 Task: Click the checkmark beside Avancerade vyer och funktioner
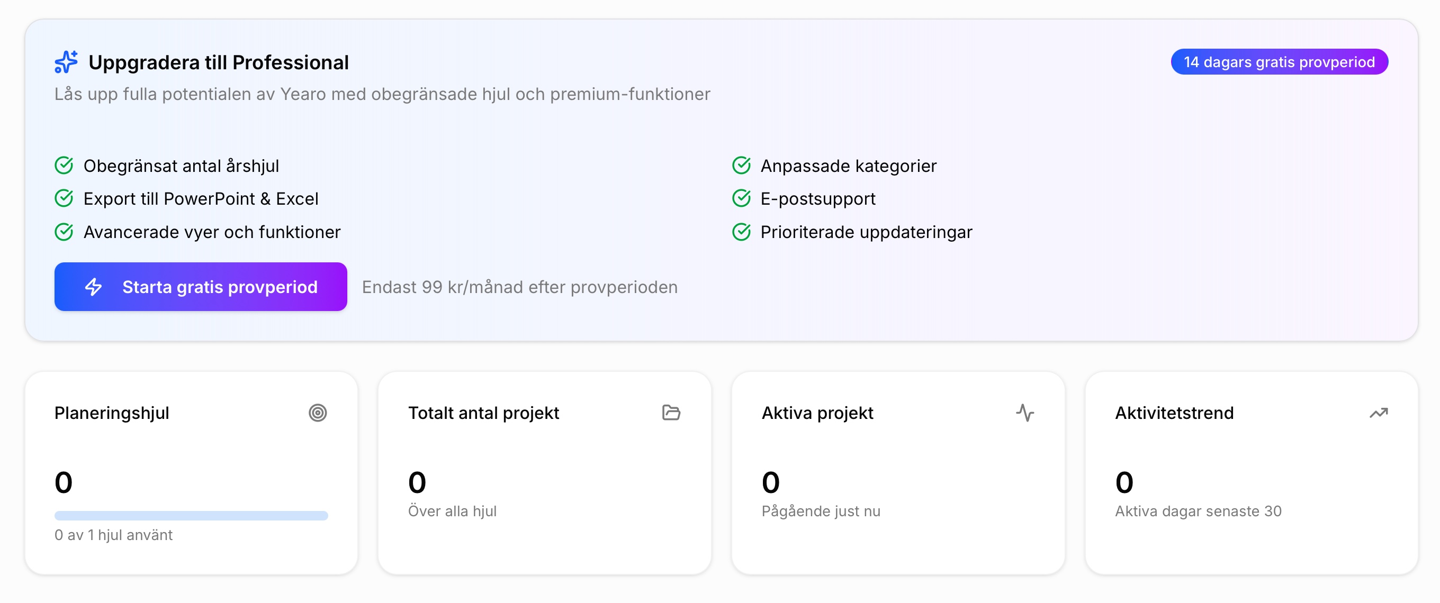64,232
